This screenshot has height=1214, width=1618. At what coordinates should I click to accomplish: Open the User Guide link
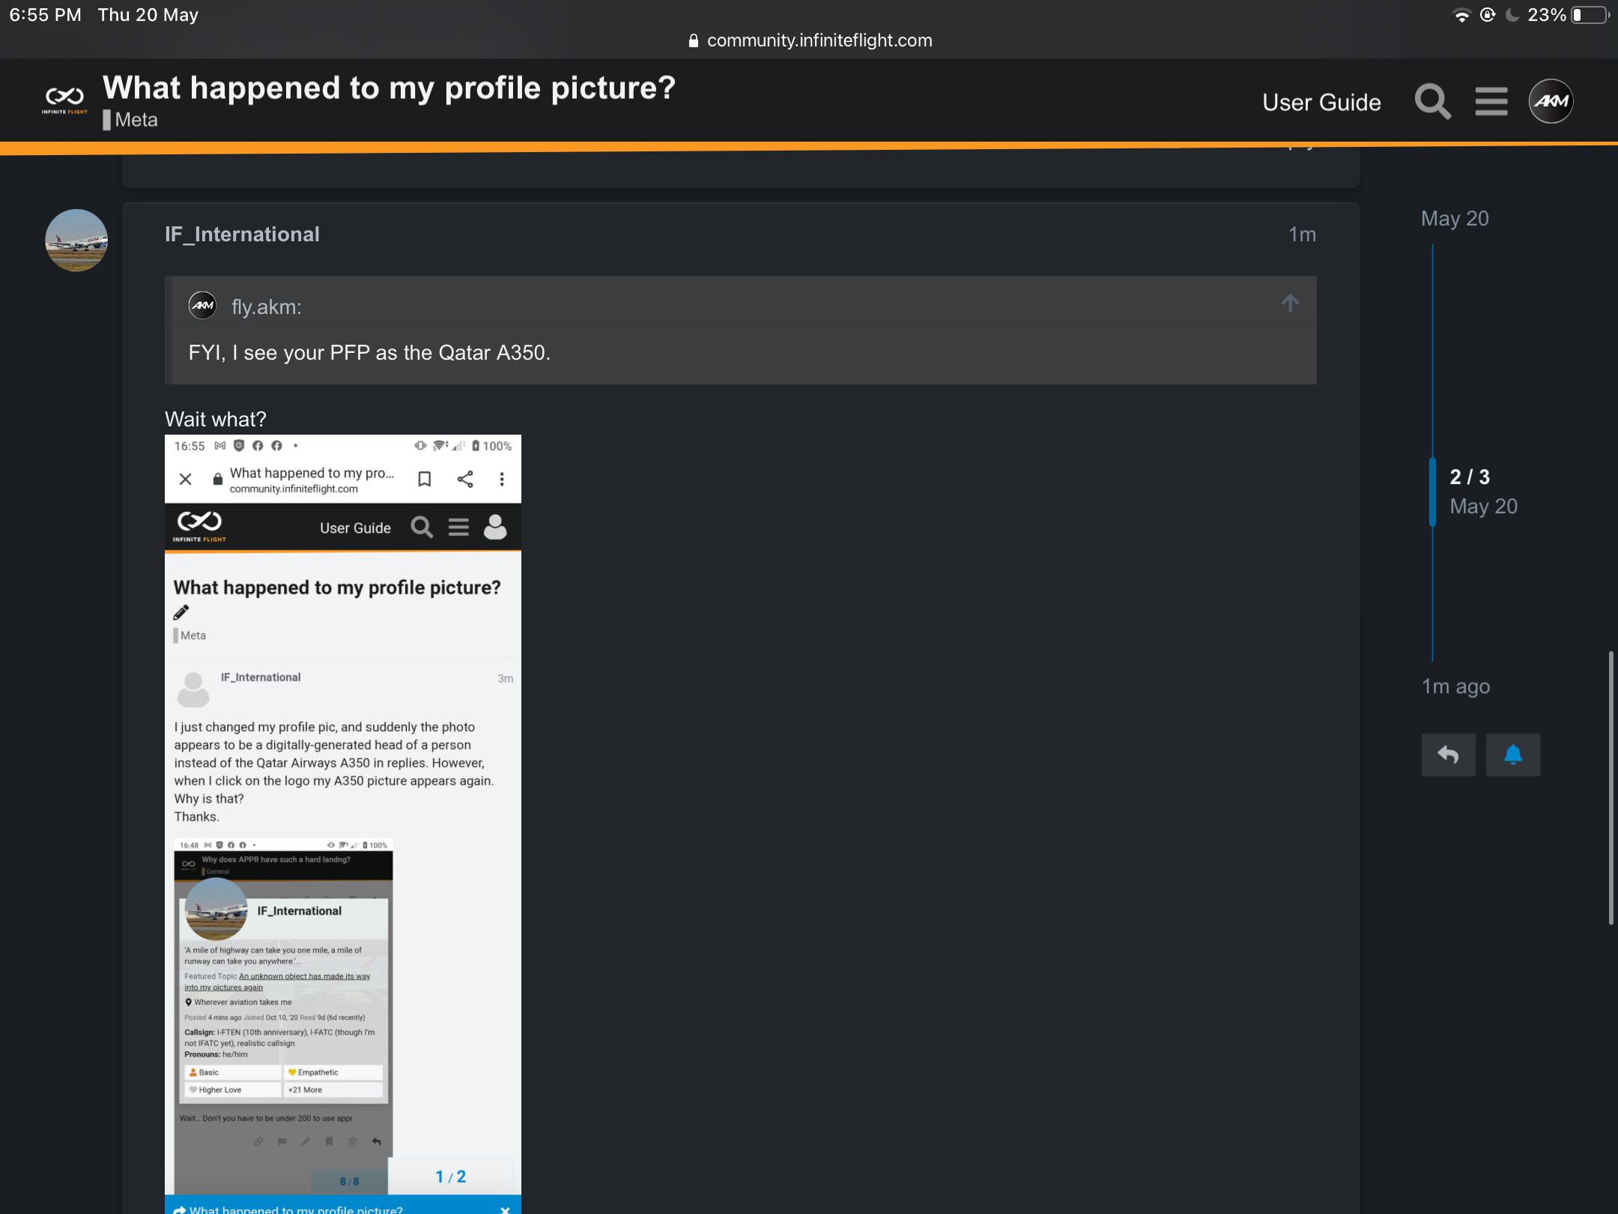coord(1321,103)
